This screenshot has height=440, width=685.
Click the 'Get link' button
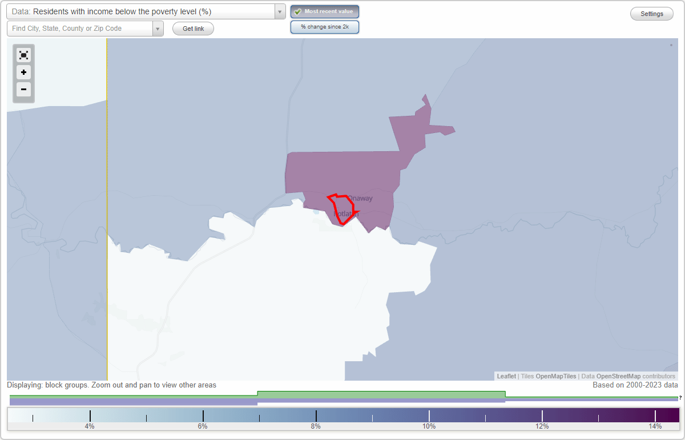[193, 28]
